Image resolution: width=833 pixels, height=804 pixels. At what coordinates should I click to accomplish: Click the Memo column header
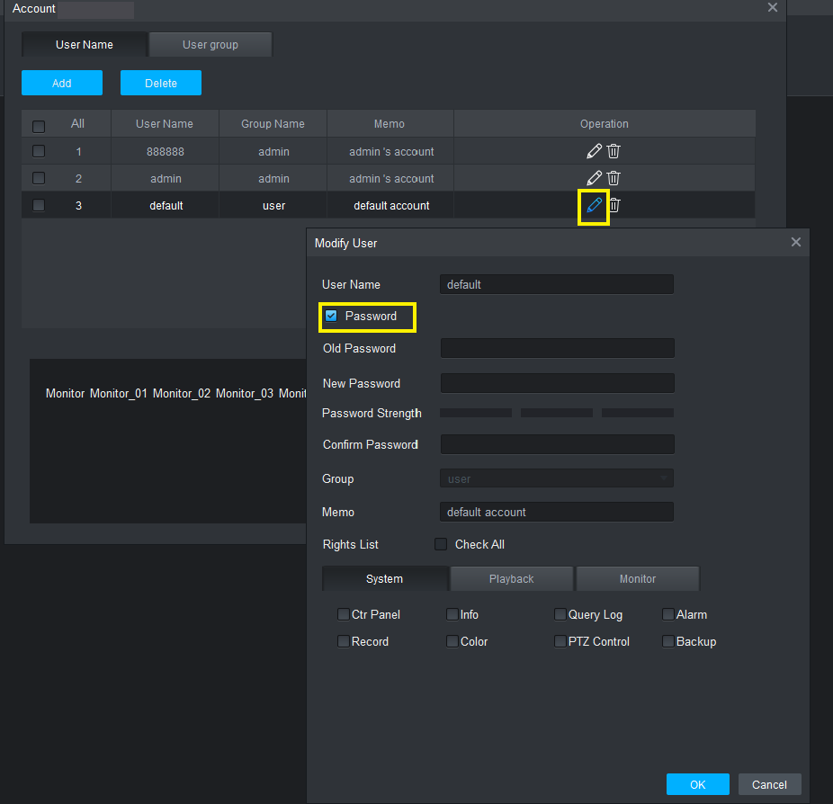tap(390, 124)
